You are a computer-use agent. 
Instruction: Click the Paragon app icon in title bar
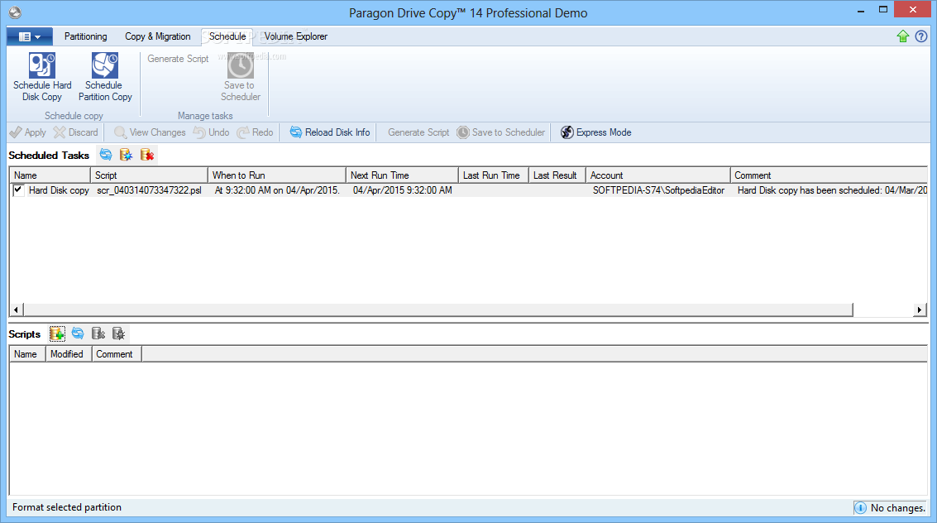point(15,12)
